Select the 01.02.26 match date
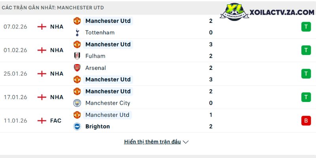 pos(15,50)
